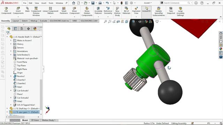Collapse the 6. Handle Shaft component
The height and width of the screenshot is (125, 223).
[7, 37]
